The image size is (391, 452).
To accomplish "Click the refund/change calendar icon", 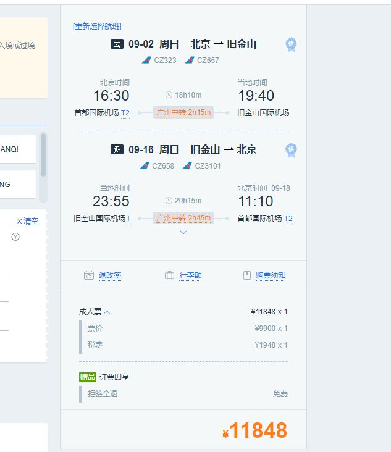I will click(89, 275).
